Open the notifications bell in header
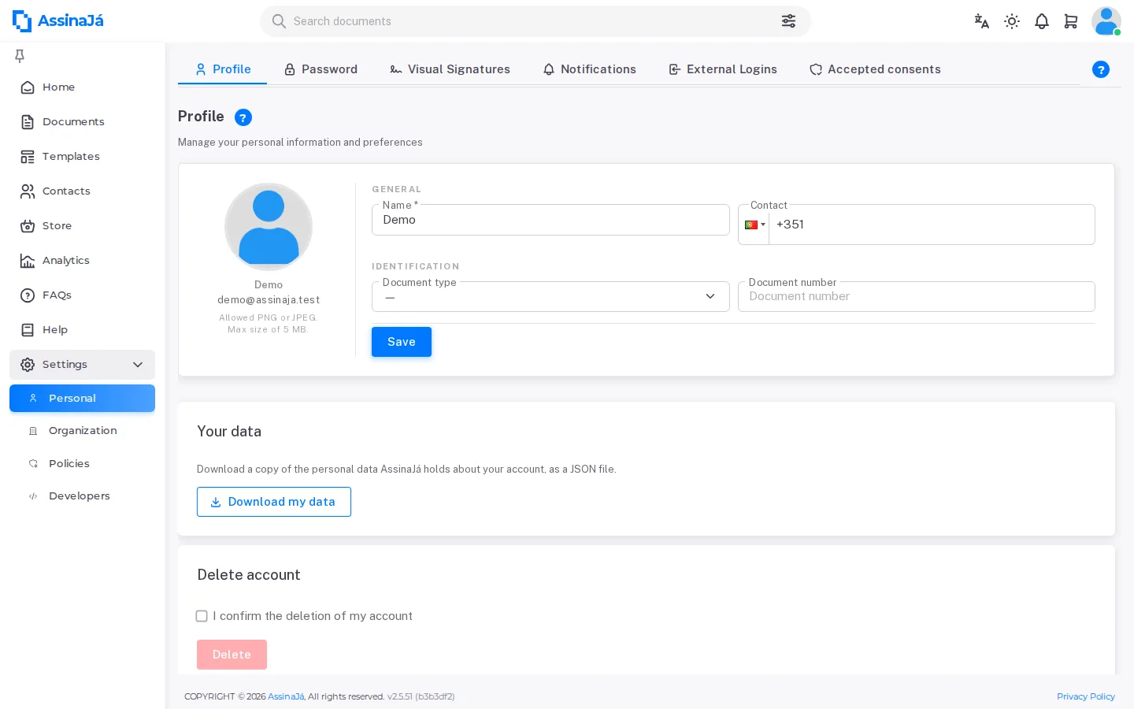The width and height of the screenshot is (1134, 709). (1042, 21)
